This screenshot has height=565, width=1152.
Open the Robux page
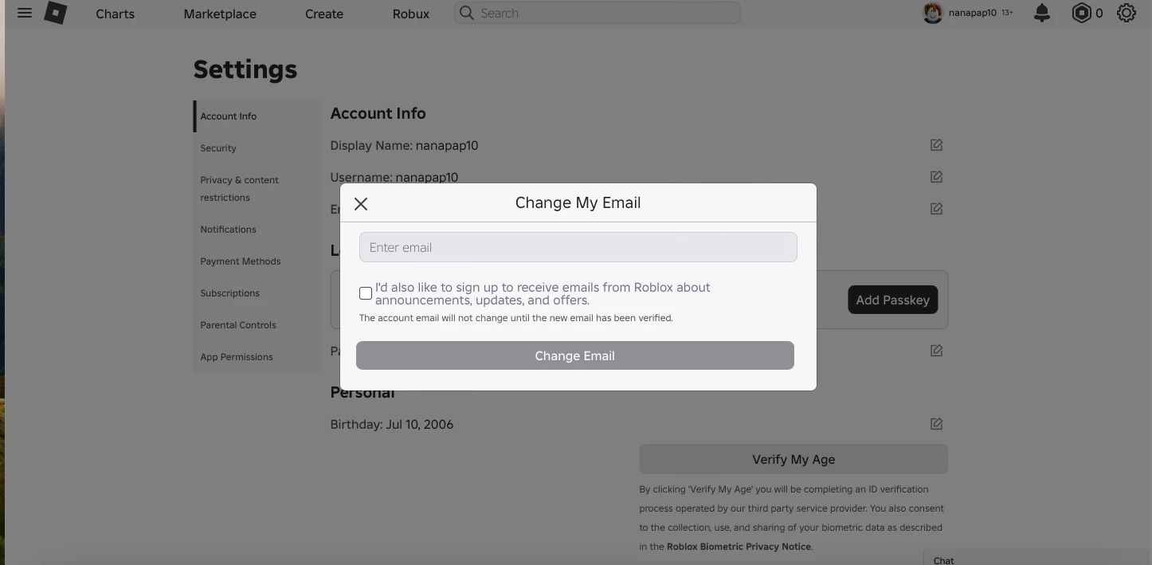pyautogui.click(x=411, y=14)
